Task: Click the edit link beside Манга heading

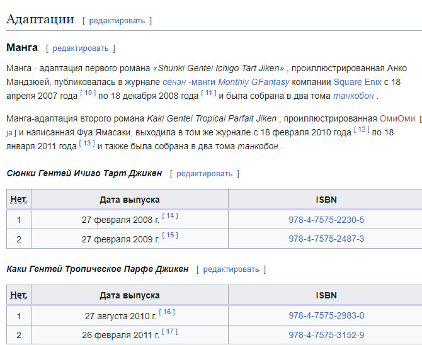Action: (80, 48)
